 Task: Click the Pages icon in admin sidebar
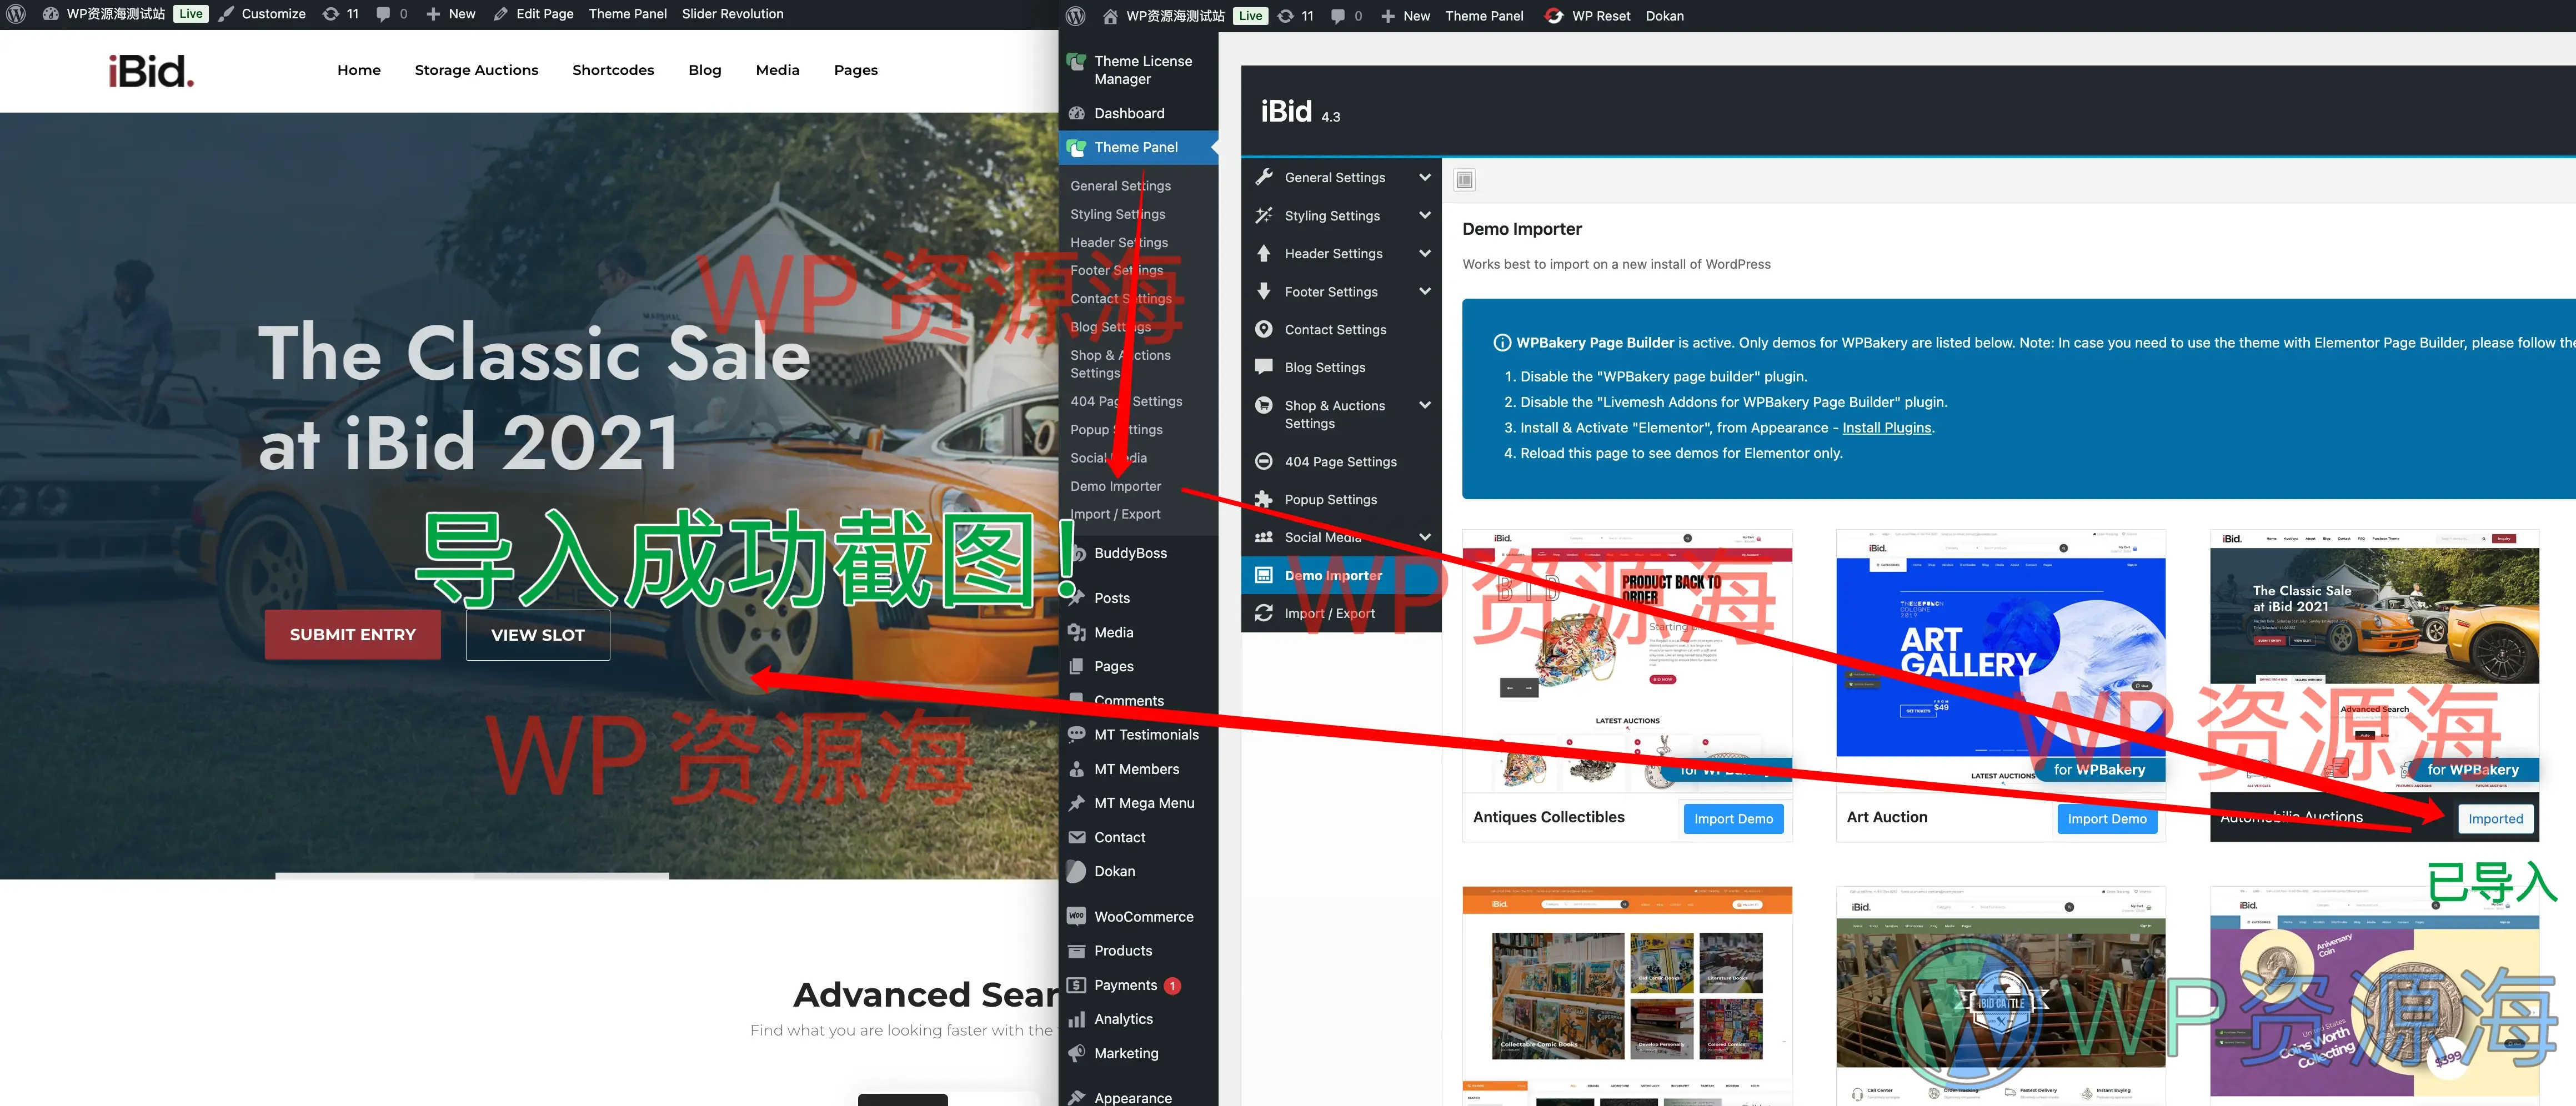coord(1077,666)
